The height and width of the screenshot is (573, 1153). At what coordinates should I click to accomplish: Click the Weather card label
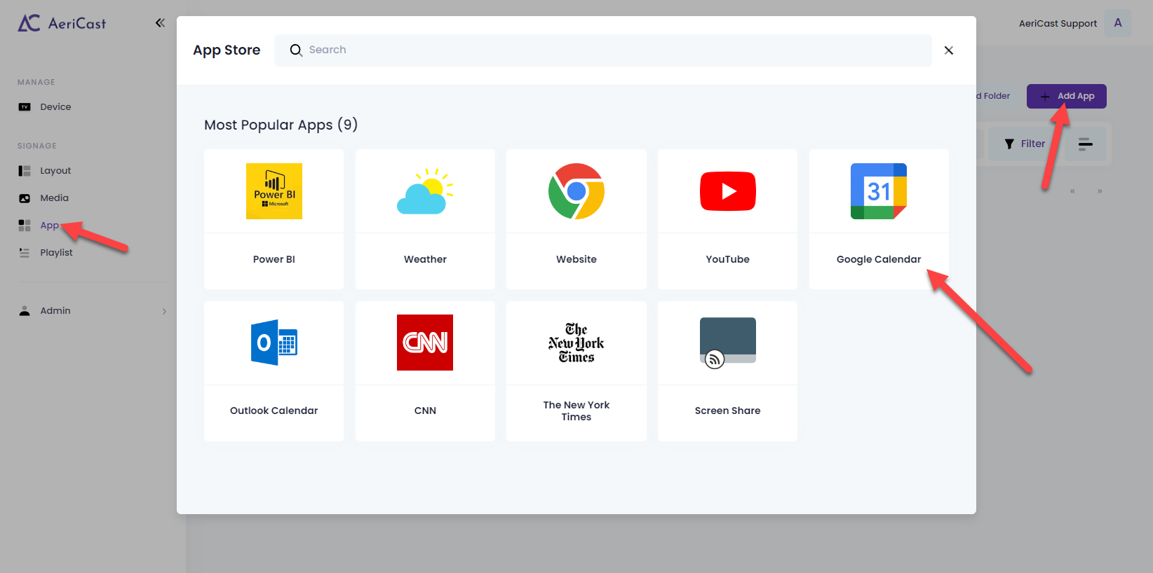[x=425, y=259]
